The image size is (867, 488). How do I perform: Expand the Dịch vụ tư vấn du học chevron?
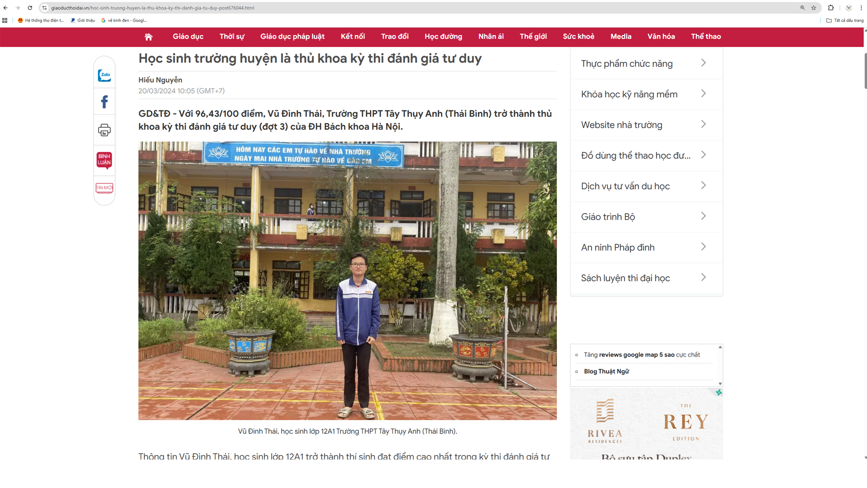tap(703, 186)
